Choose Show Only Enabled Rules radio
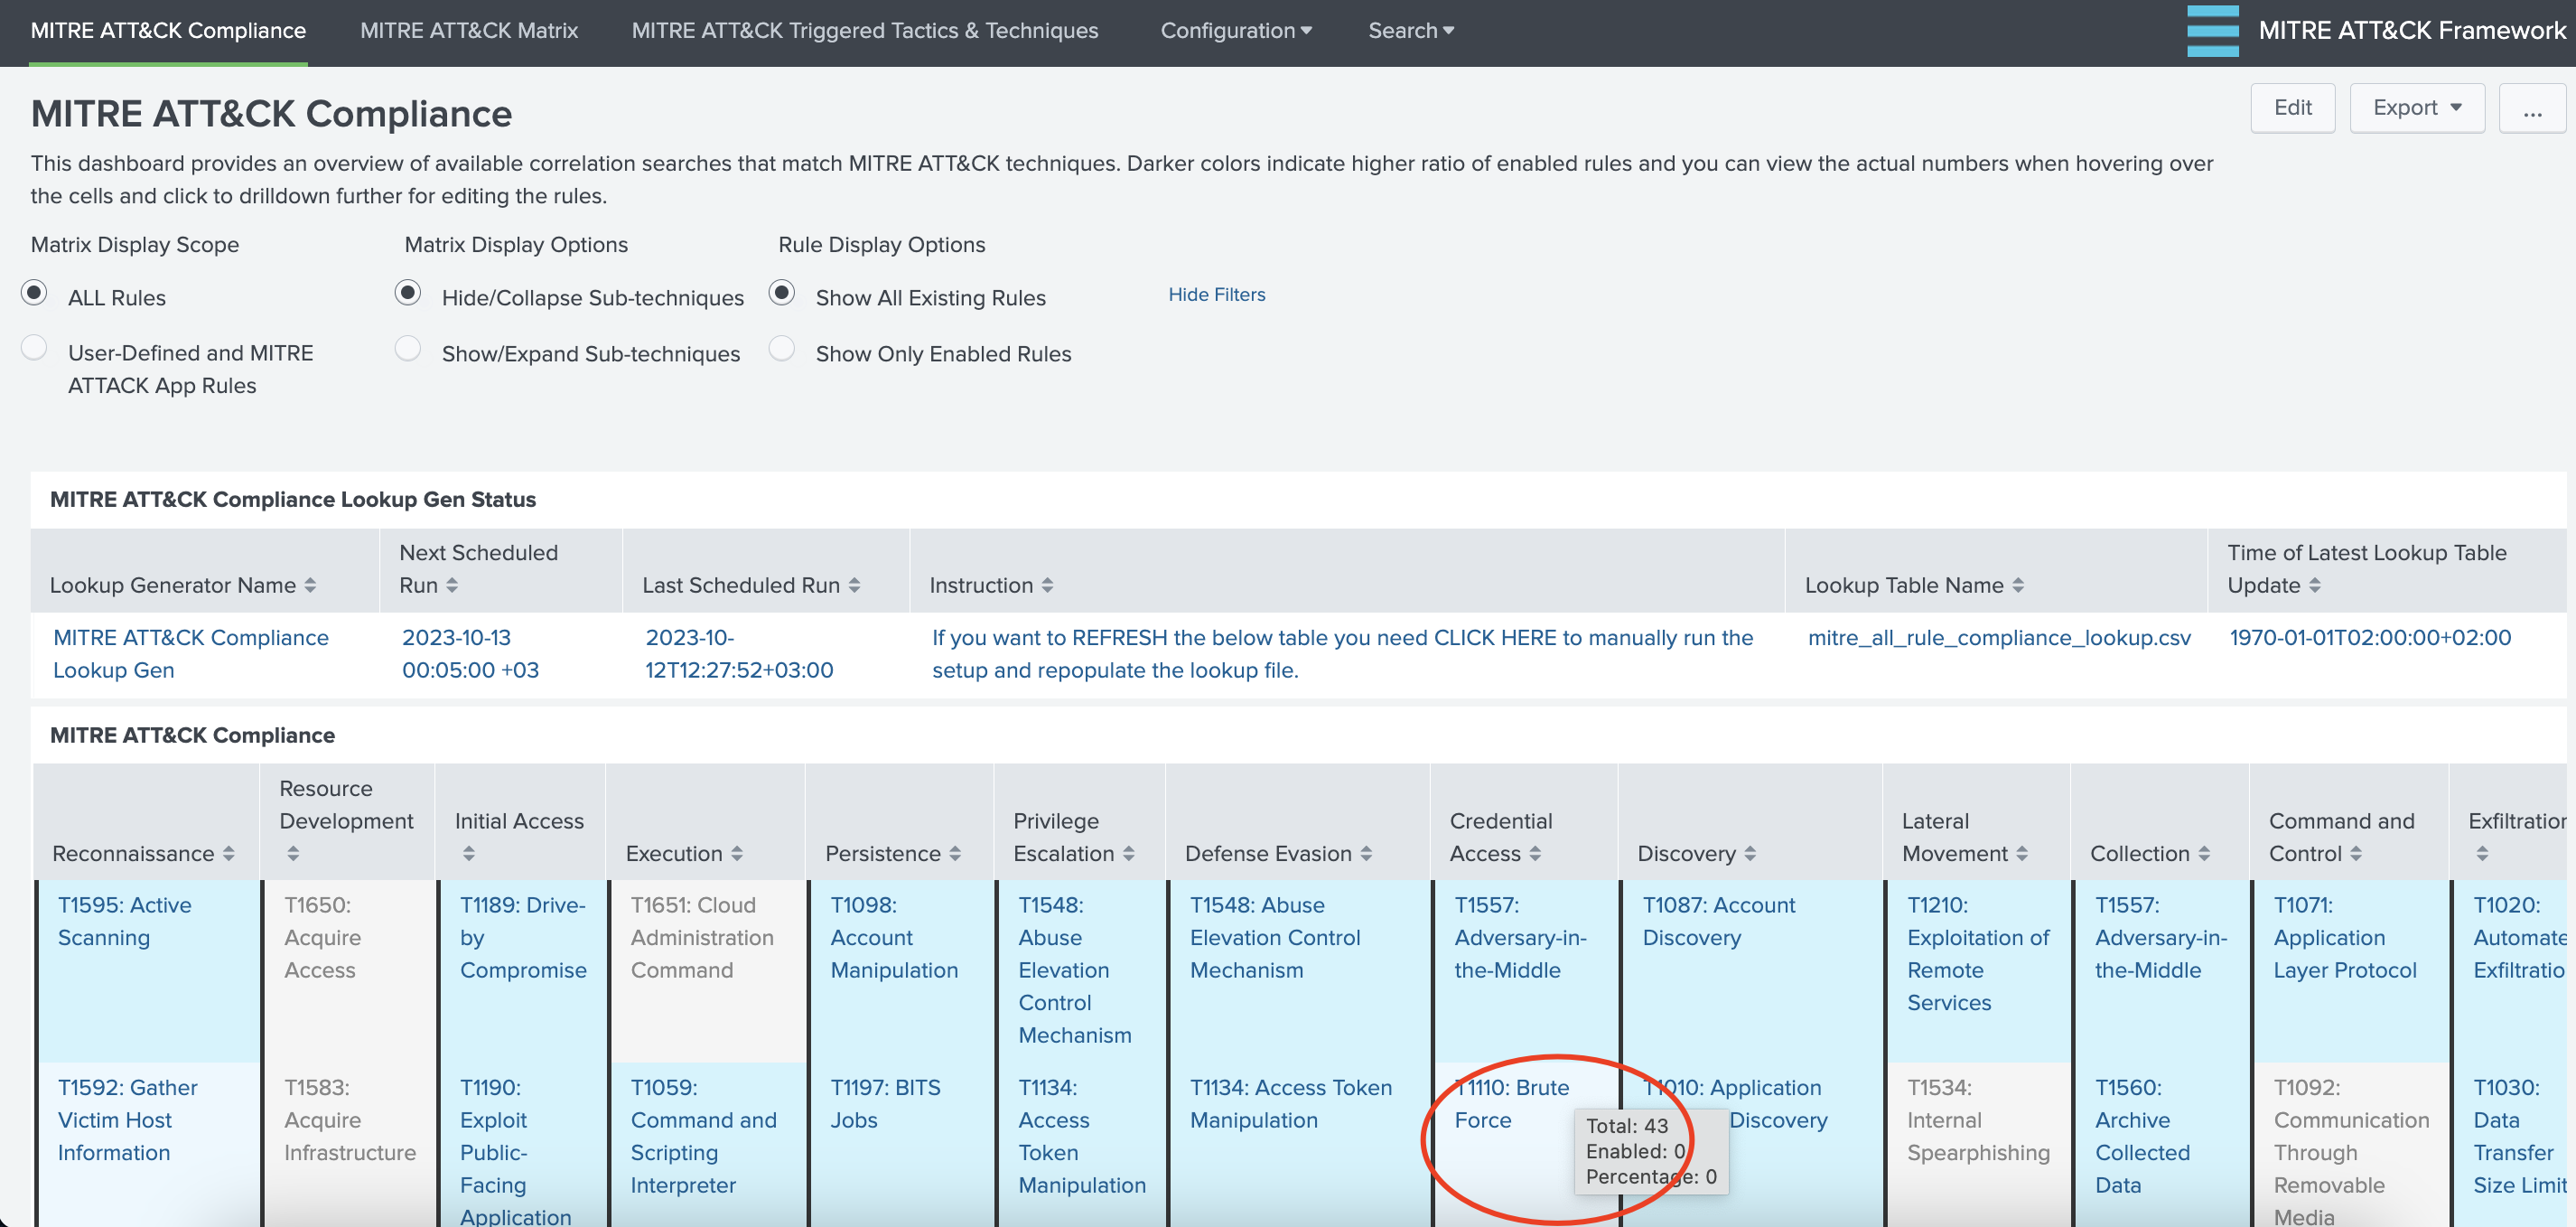Screen dimensions: 2576x1227 click(781, 348)
